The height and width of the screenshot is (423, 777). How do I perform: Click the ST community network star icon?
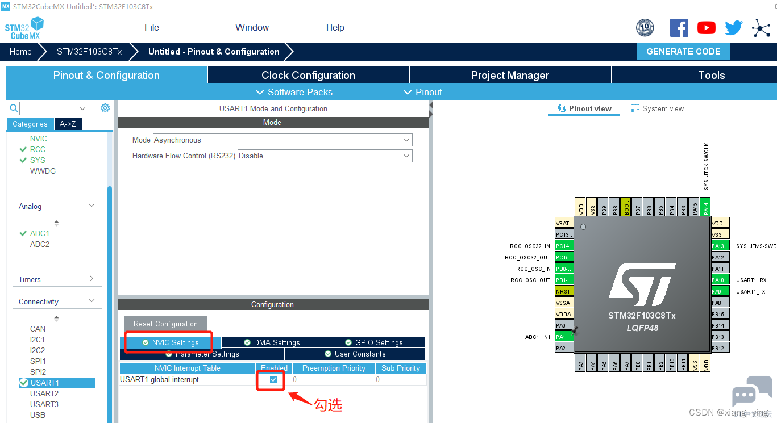coord(761,28)
